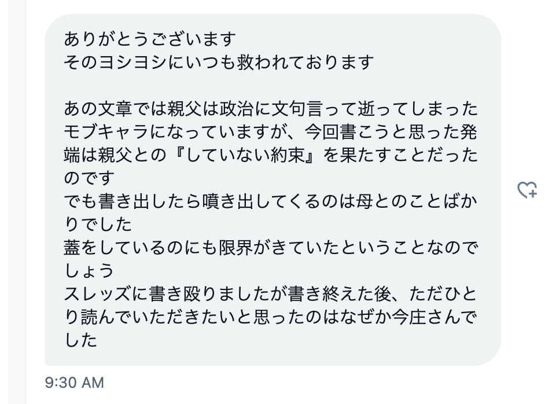Click the line "ありがとうございます"
This screenshot has height=404, width=545.
point(150,40)
